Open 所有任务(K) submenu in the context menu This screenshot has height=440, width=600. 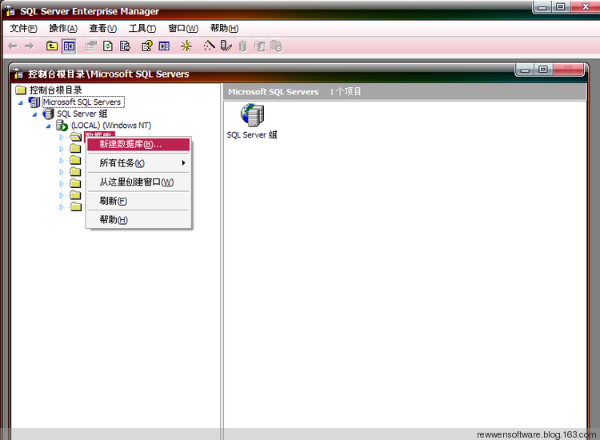(x=138, y=163)
